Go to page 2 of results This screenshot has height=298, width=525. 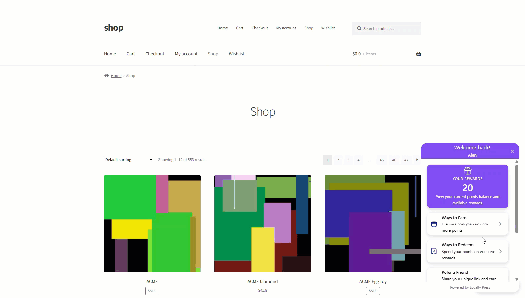tap(338, 160)
